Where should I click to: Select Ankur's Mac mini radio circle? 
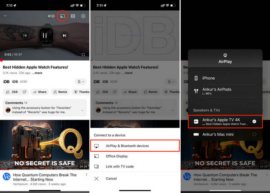pyautogui.click(x=254, y=135)
